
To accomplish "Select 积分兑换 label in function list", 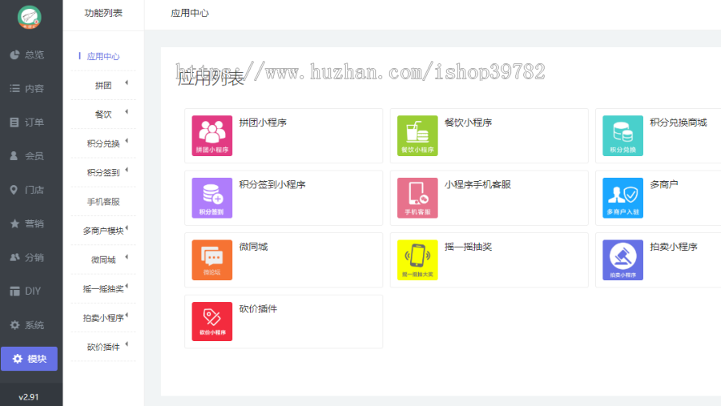I will point(103,143).
